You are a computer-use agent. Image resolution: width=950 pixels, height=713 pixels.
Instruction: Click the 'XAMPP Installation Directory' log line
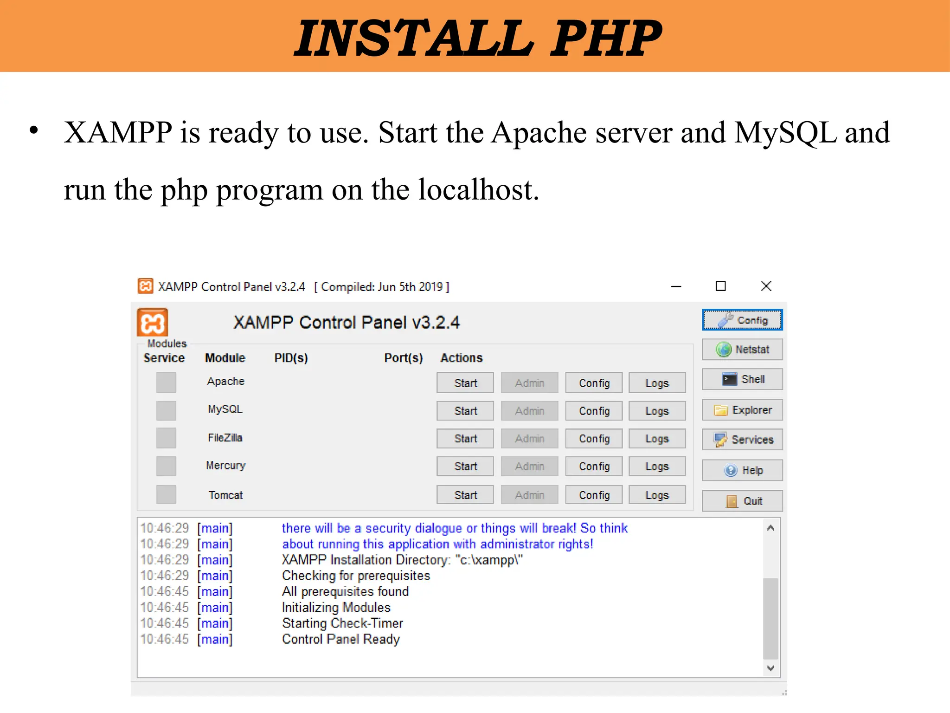[x=402, y=560]
